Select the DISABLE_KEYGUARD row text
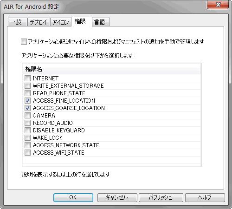The image size is (232, 209). tap(59, 131)
